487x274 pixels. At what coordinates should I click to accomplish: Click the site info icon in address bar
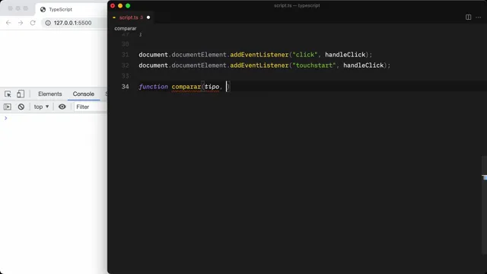coord(48,23)
